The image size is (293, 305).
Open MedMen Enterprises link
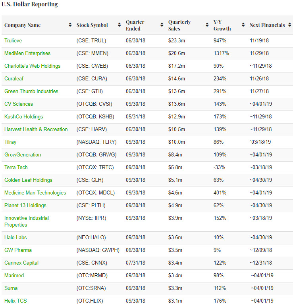tap(27, 53)
